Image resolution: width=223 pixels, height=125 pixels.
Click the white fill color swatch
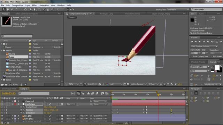click(217, 68)
